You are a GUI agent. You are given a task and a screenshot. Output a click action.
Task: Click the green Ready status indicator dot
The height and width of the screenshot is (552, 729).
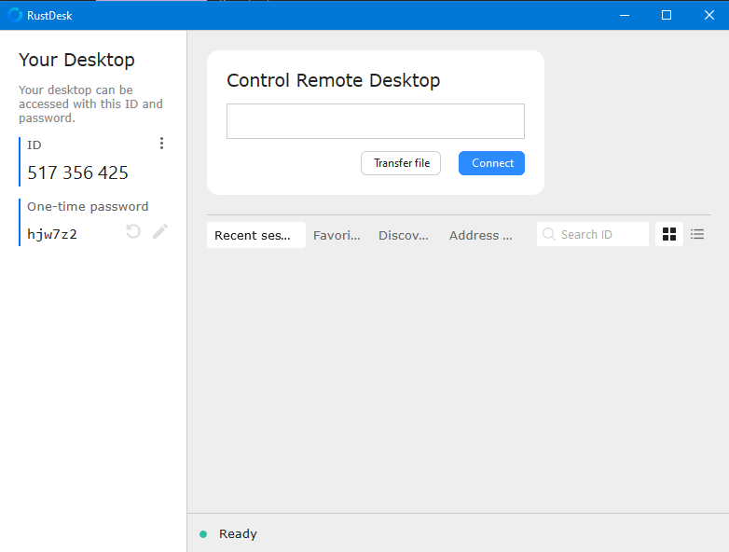(x=203, y=534)
